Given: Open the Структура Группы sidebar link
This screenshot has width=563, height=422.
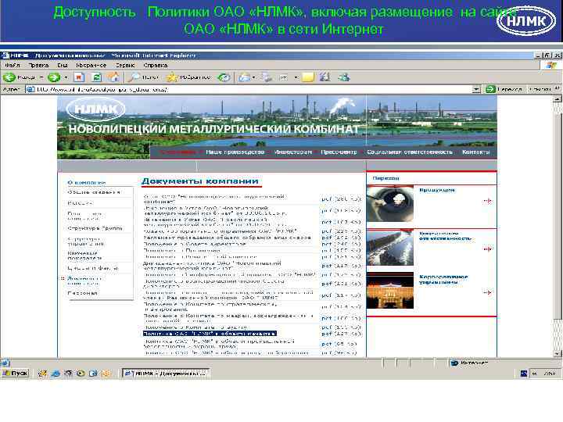Looking at the screenshot, I should click(95, 228).
